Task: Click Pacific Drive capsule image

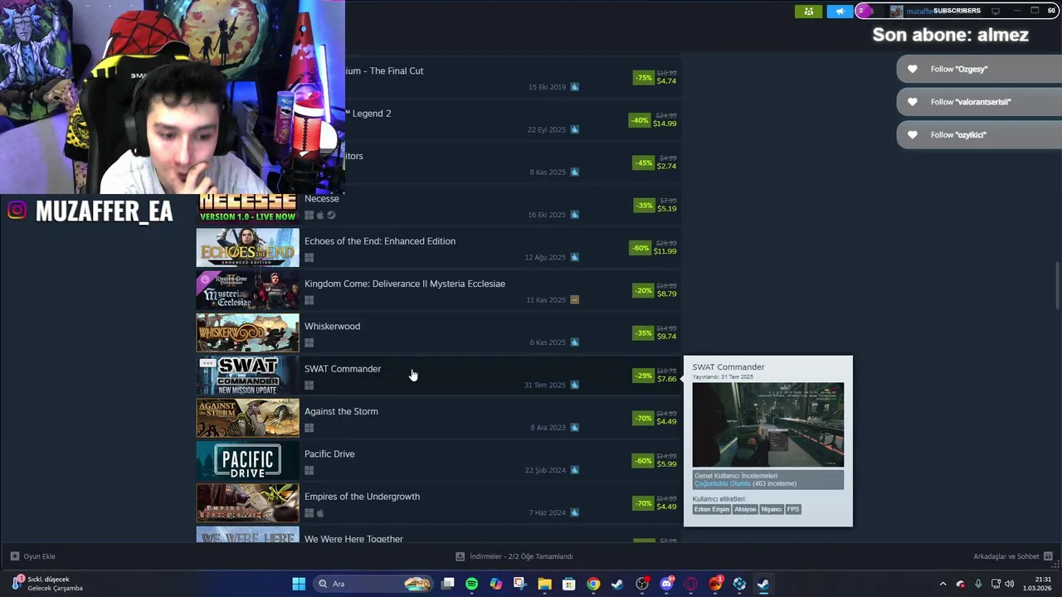Action: click(247, 461)
